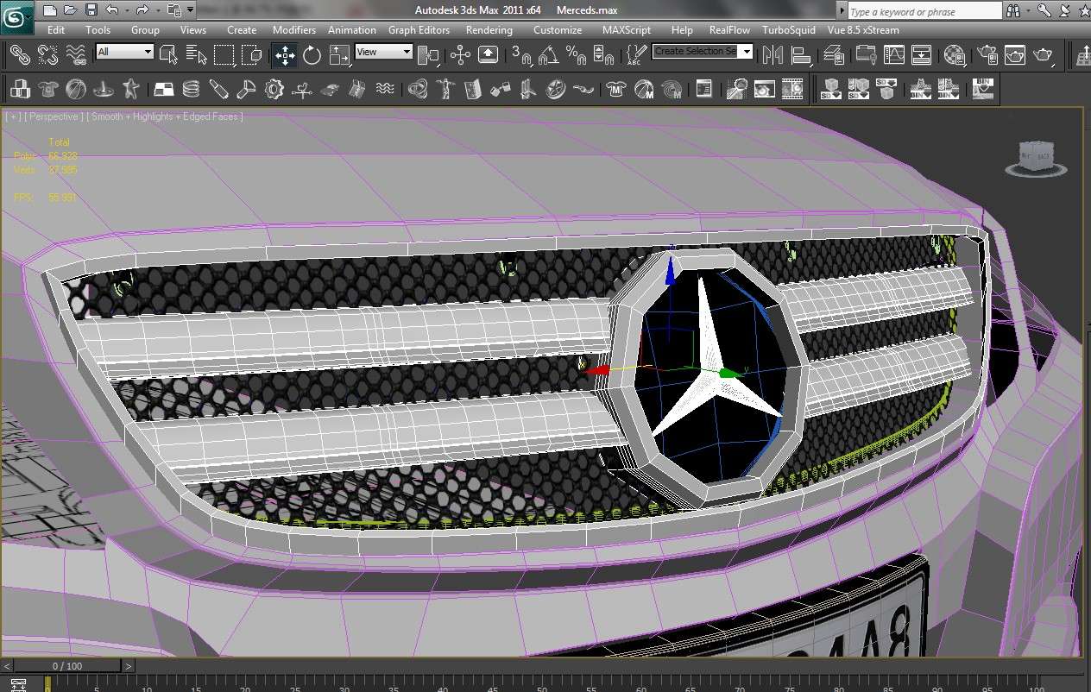
Task: Toggle Angle Snap
Action: [x=548, y=55]
